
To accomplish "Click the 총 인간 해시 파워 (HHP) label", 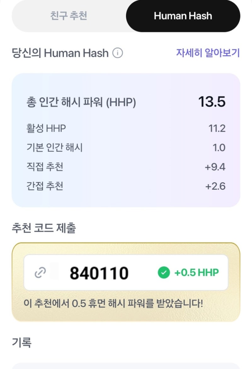I will 81,103.
